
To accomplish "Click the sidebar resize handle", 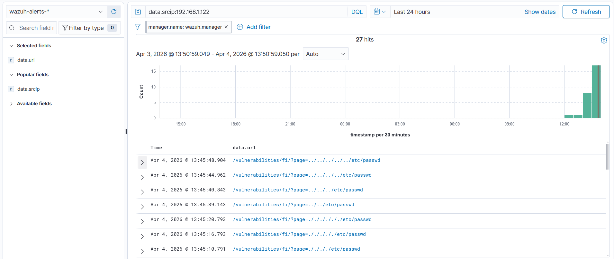I will (126, 132).
